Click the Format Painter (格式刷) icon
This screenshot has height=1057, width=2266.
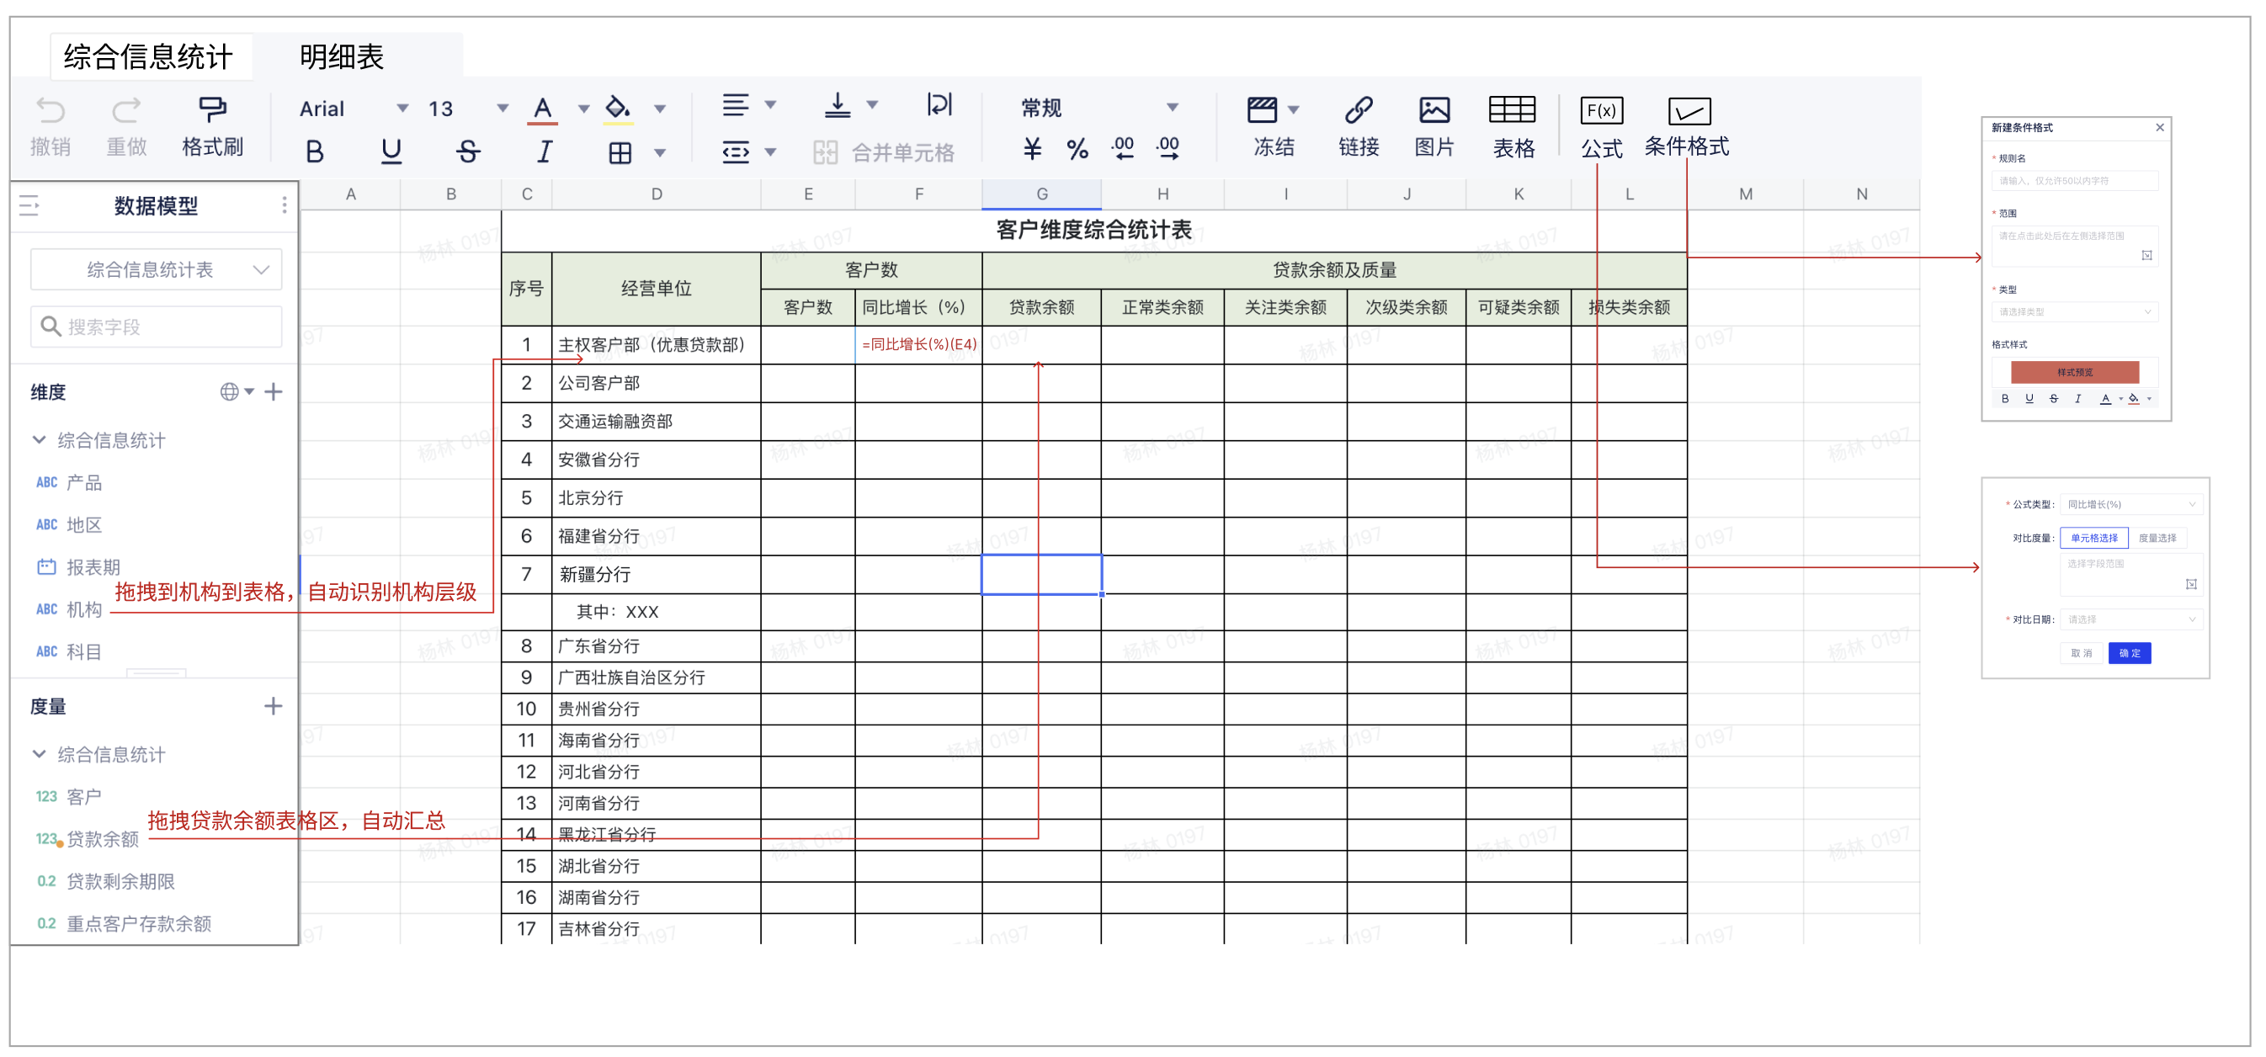(212, 110)
